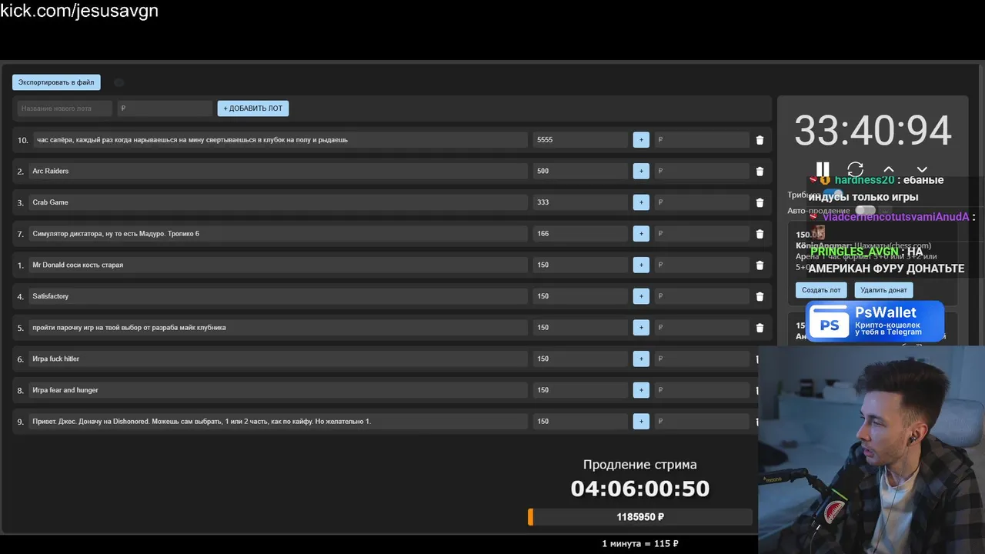Add amount to Arc Raiders with plus
The image size is (985, 554).
[x=641, y=171]
